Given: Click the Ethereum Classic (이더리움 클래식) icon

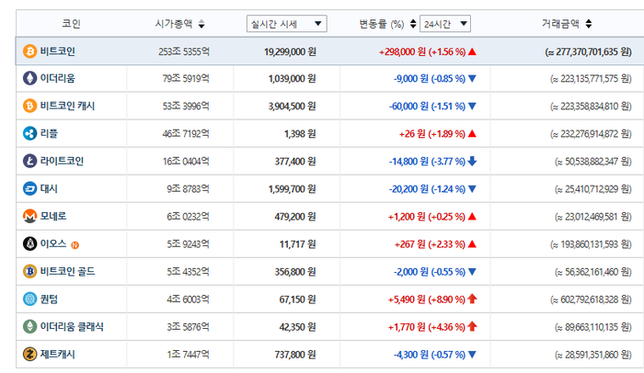Looking at the screenshot, I should point(29,327).
